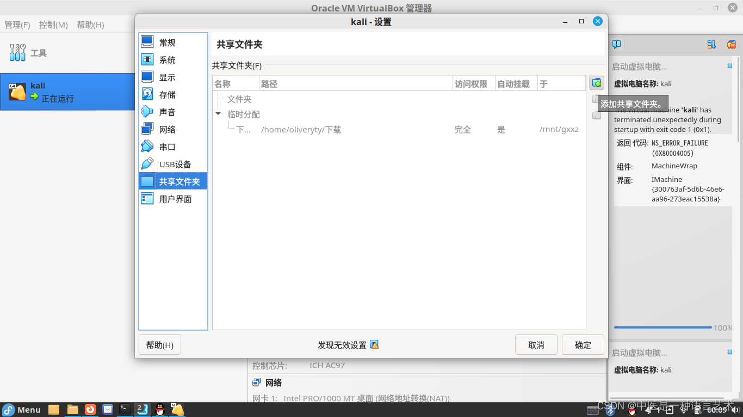Image resolution: width=743 pixels, height=417 pixels.
Task: Click the 00:05 clock in tray
Action: (717, 410)
